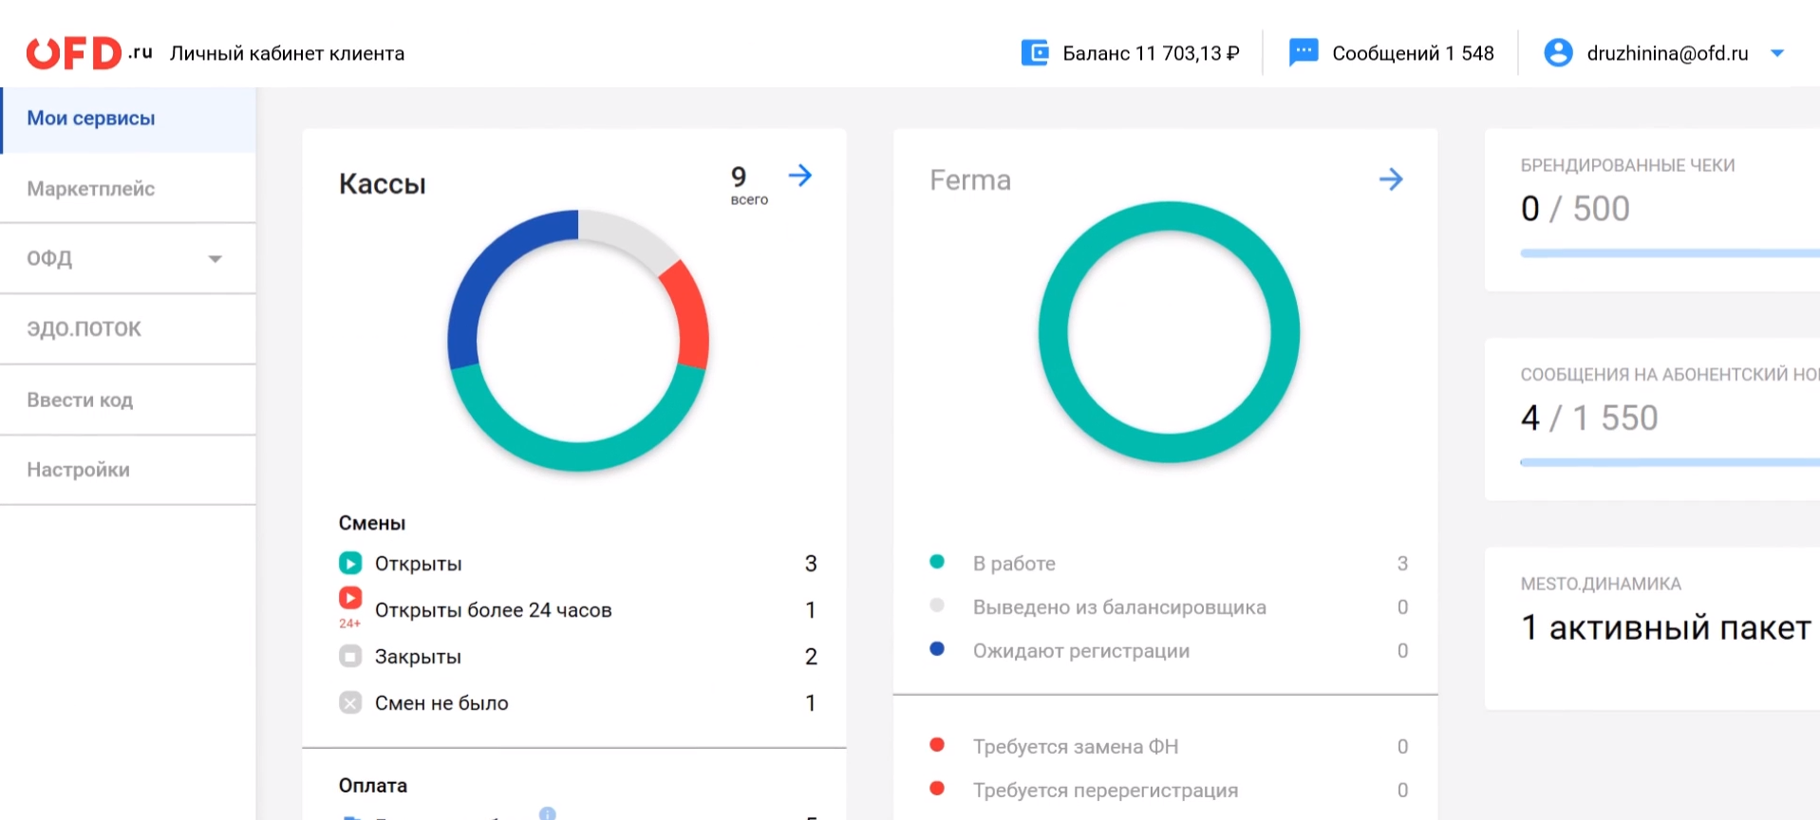1820x820 pixels.
Task: Click Открыты более 24 часов label
Action: coord(494,610)
